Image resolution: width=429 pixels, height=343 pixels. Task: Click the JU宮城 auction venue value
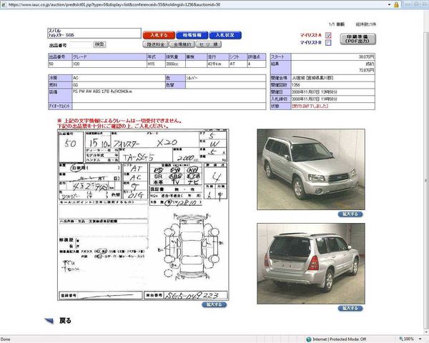point(312,78)
